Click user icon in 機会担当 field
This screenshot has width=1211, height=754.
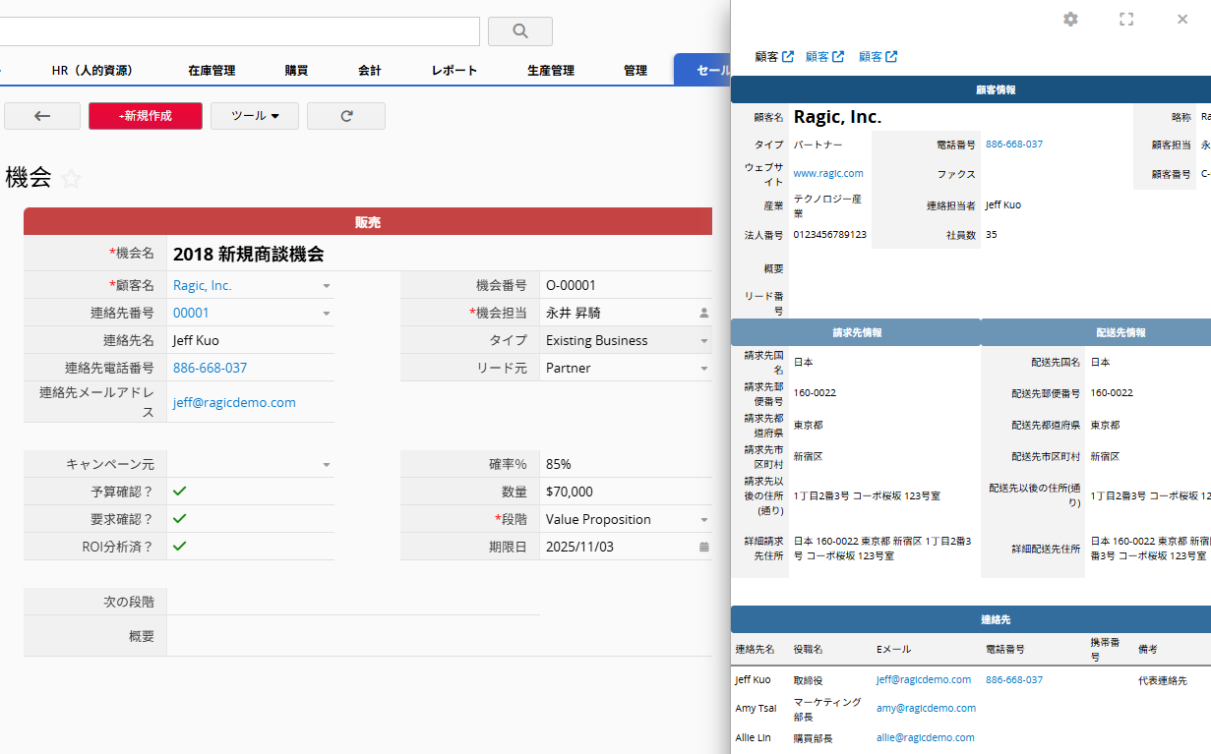click(703, 314)
